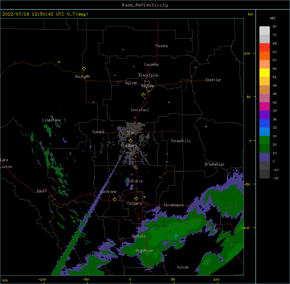Click the Airdrie city label

click(136, 181)
